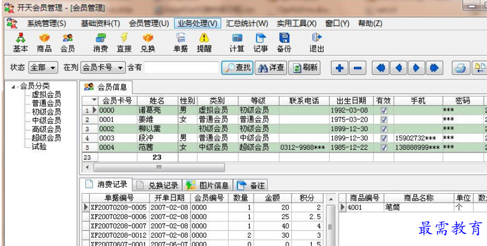Click the 会员卡号 column header

(x=117, y=101)
